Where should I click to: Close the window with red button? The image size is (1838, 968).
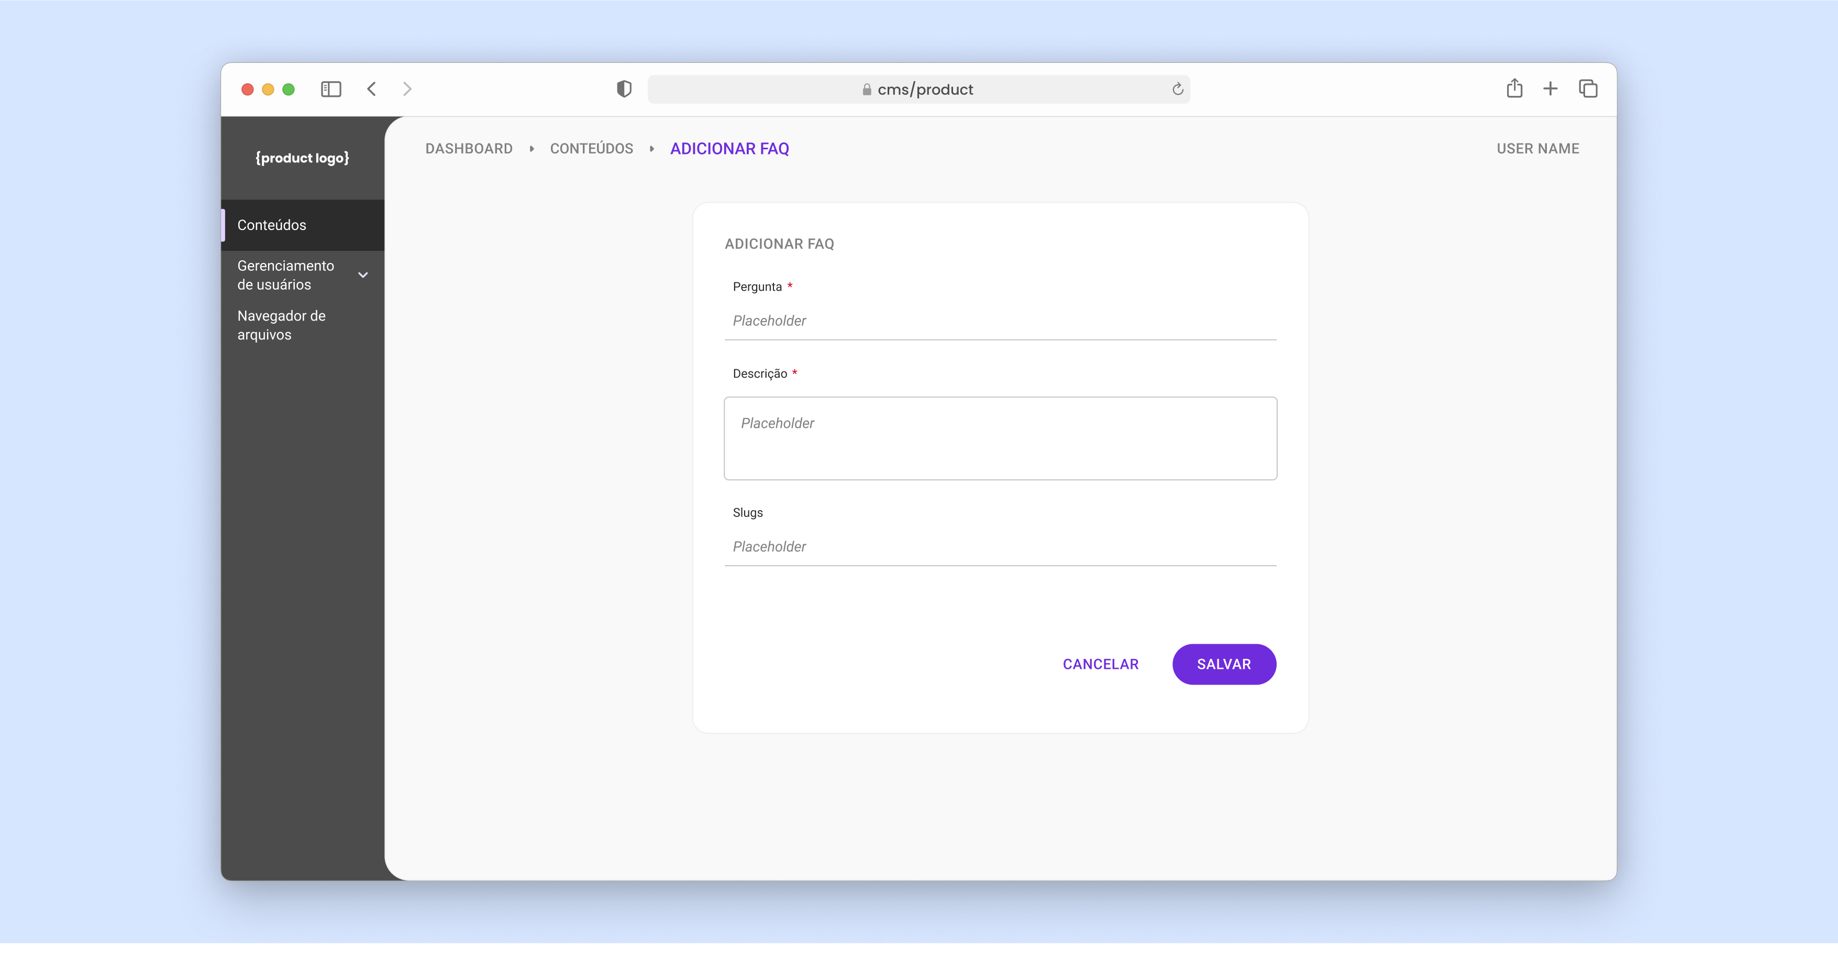click(x=248, y=89)
